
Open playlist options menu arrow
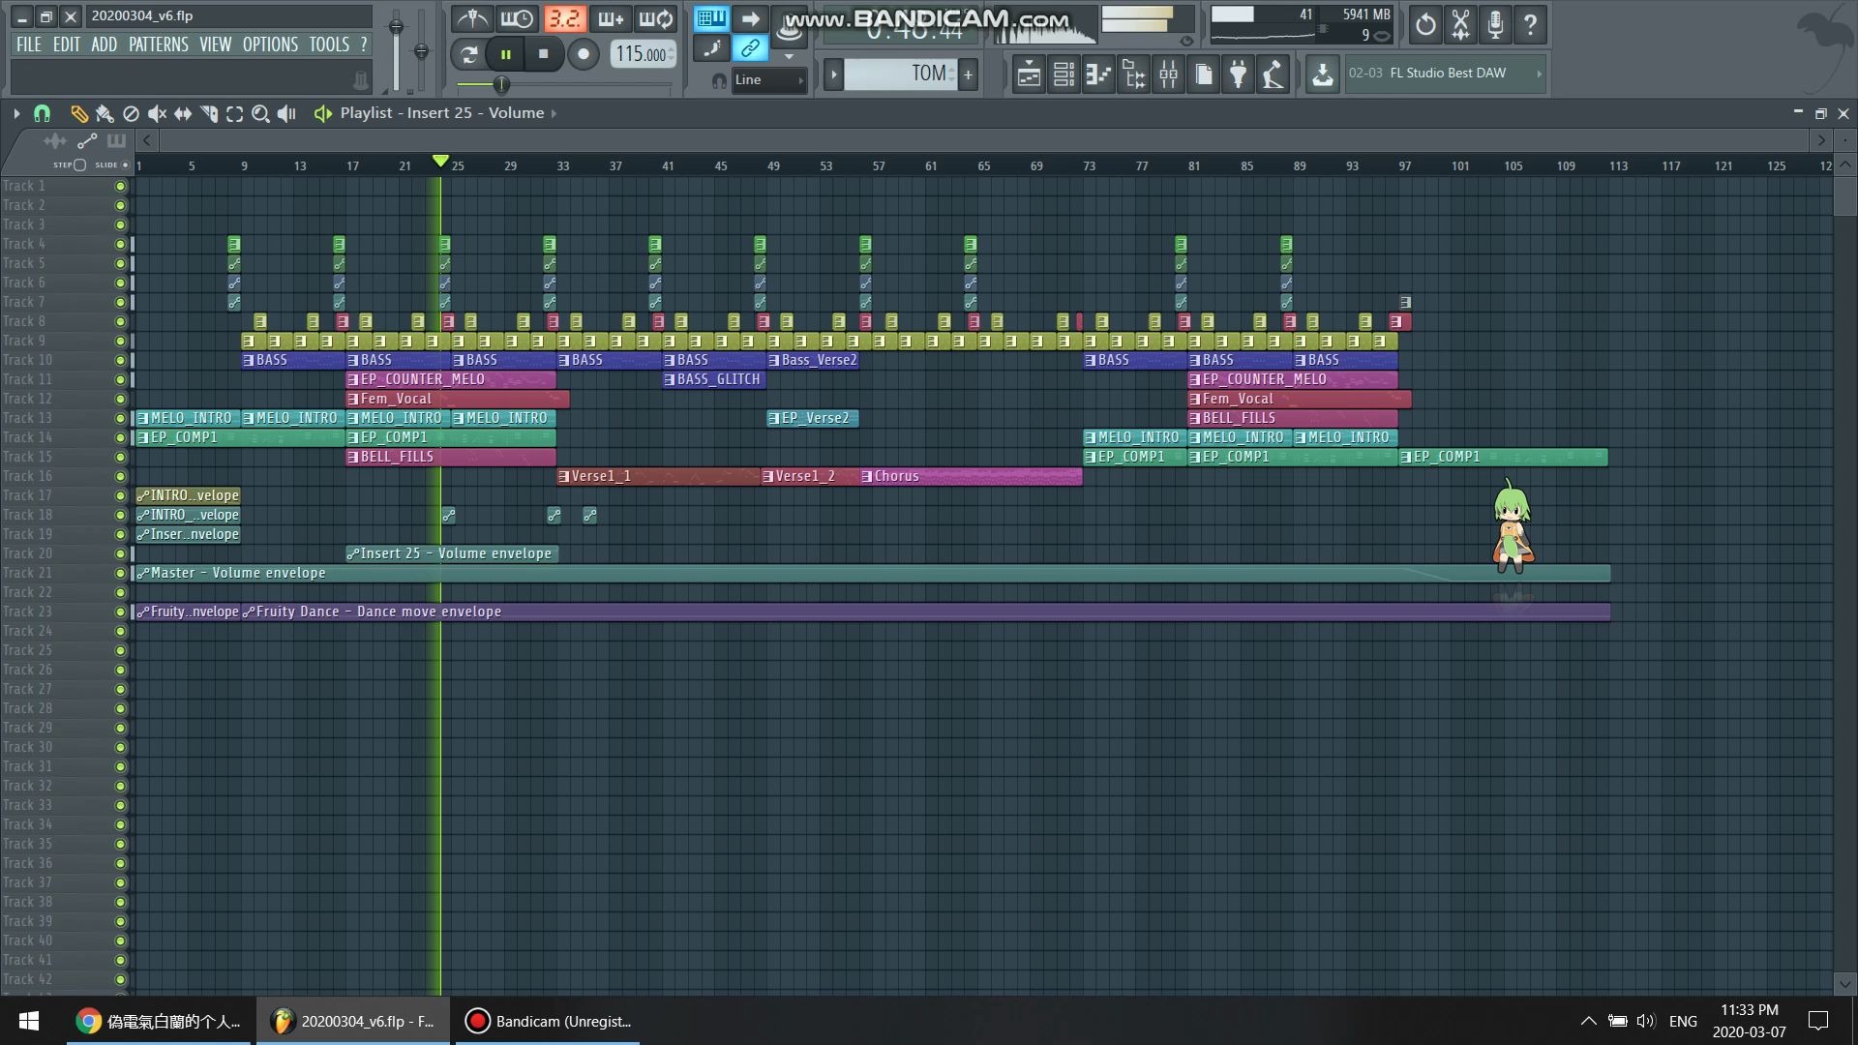click(16, 113)
